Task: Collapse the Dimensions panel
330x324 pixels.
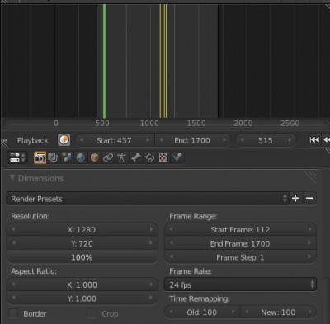Action: tap(12, 178)
